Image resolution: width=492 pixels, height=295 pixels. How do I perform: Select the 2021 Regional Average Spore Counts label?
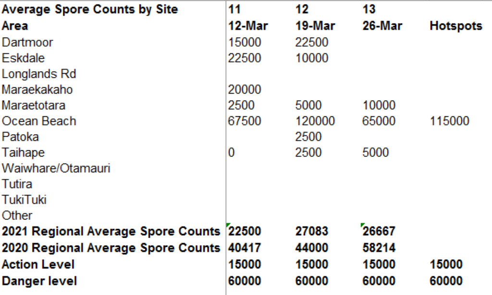point(111,232)
